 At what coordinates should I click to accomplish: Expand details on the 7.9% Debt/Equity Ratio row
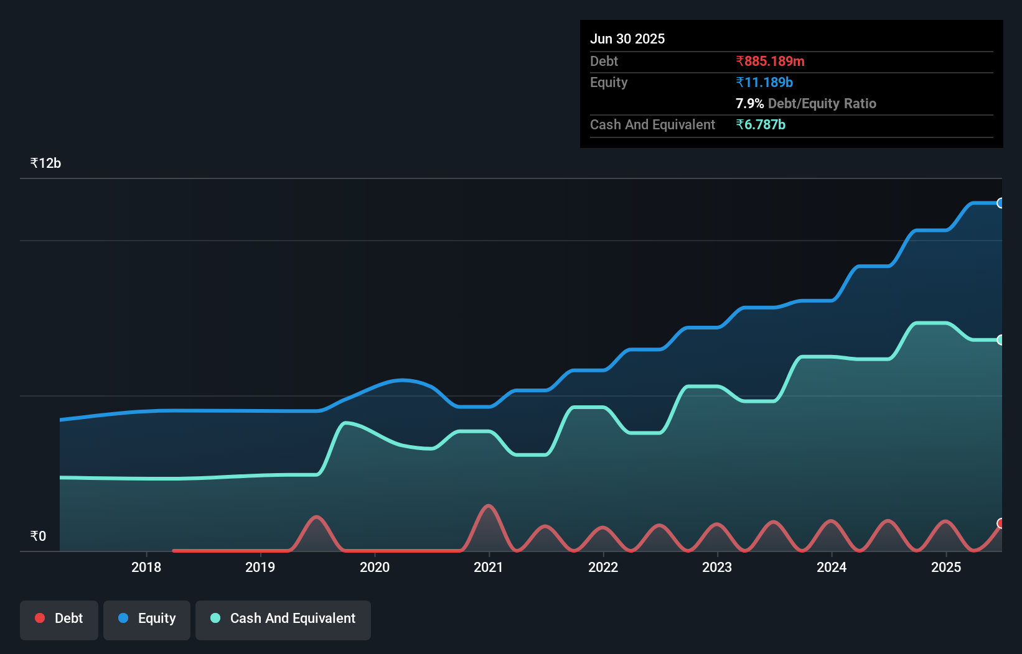[x=805, y=103]
